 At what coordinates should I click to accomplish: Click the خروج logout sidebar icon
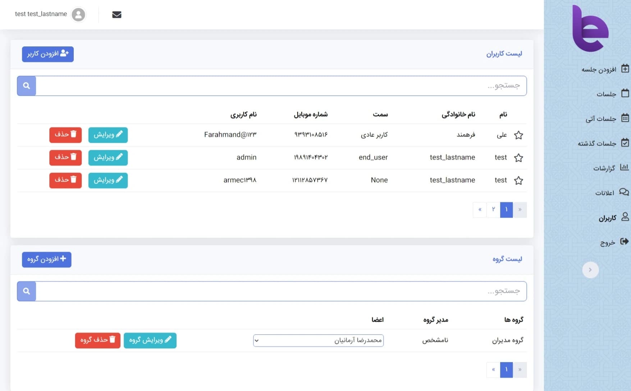click(x=625, y=241)
